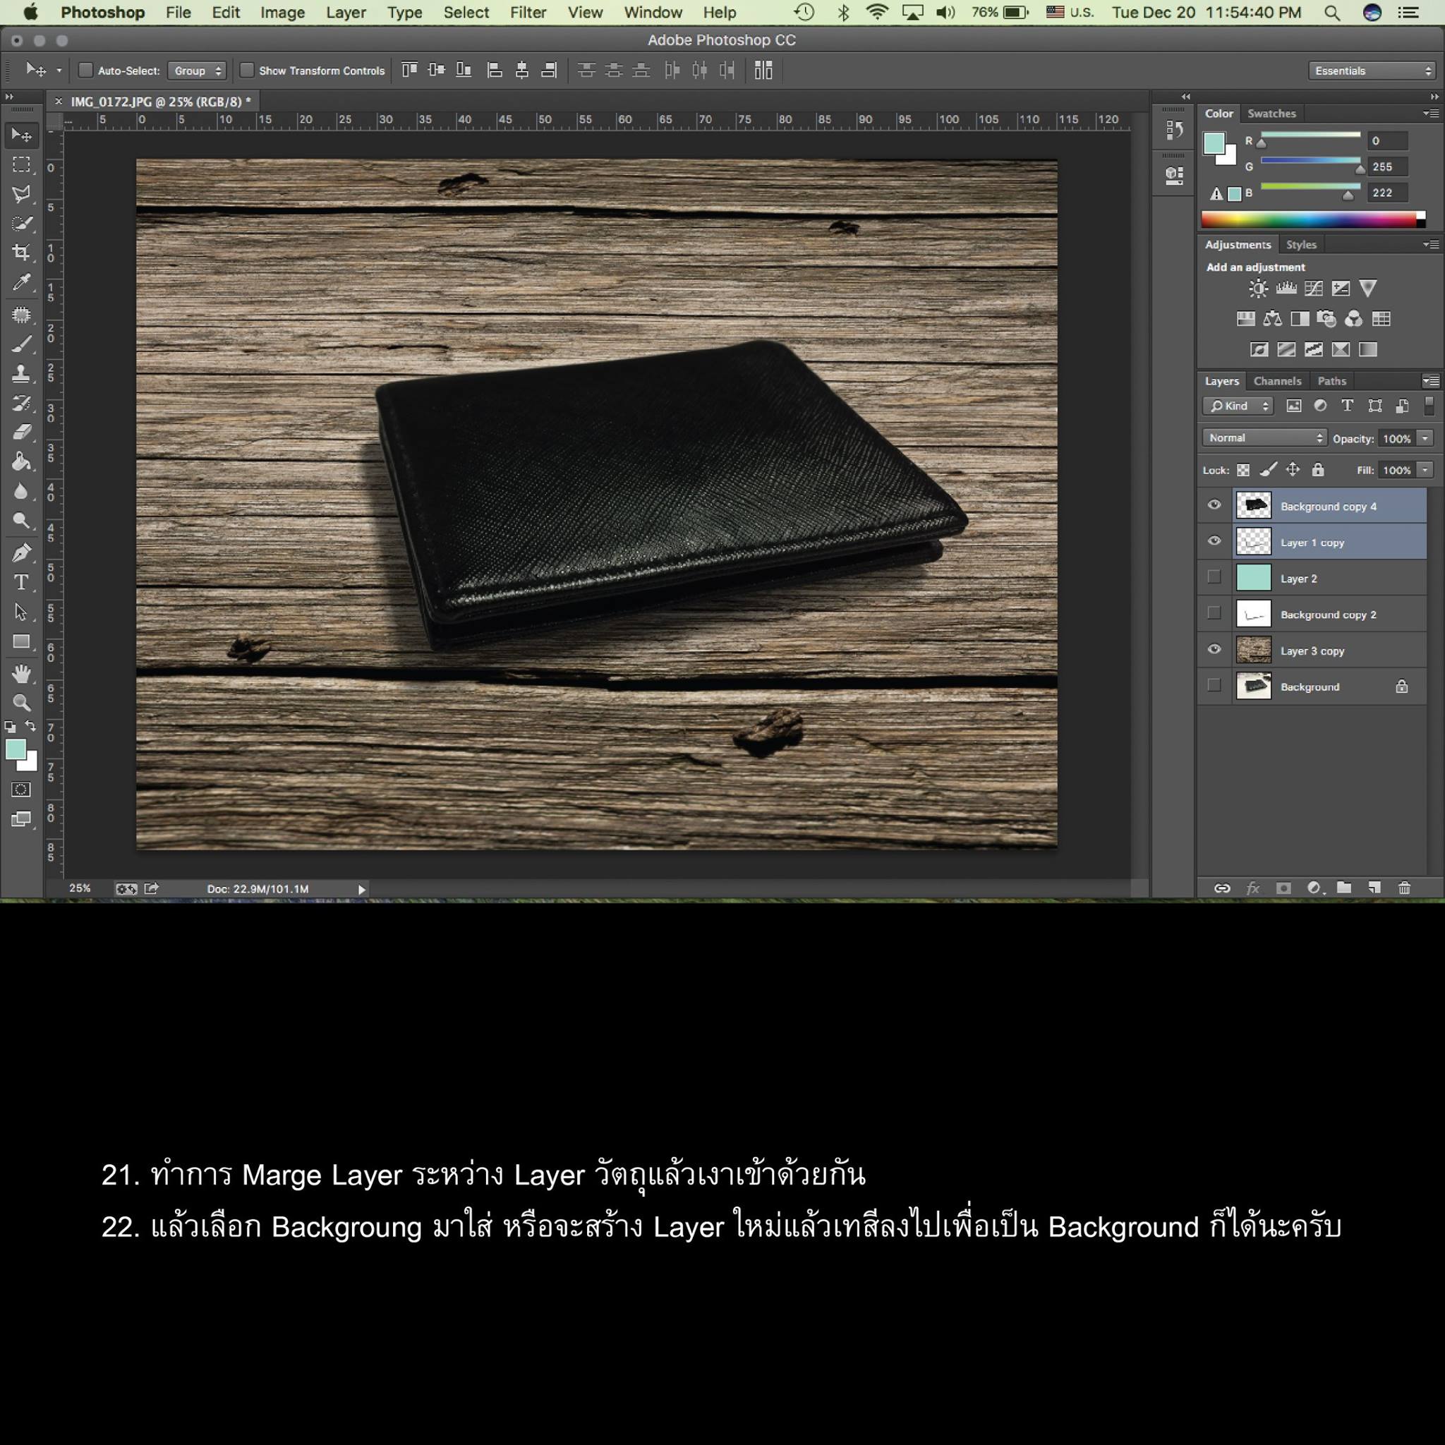Open the Layer menu
The height and width of the screenshot is (1445, 1445).
coord(346,13)
